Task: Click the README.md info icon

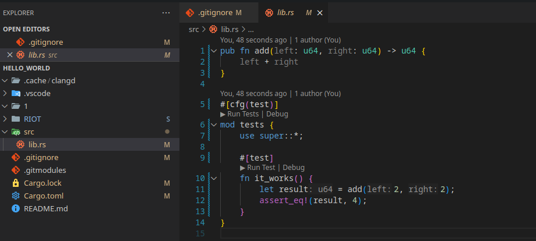Action: (x=16, y=208)
